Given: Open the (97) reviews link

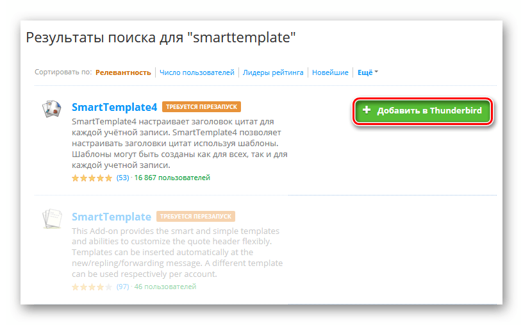Looking at the screenshot, I should click(x=122, y=287).
